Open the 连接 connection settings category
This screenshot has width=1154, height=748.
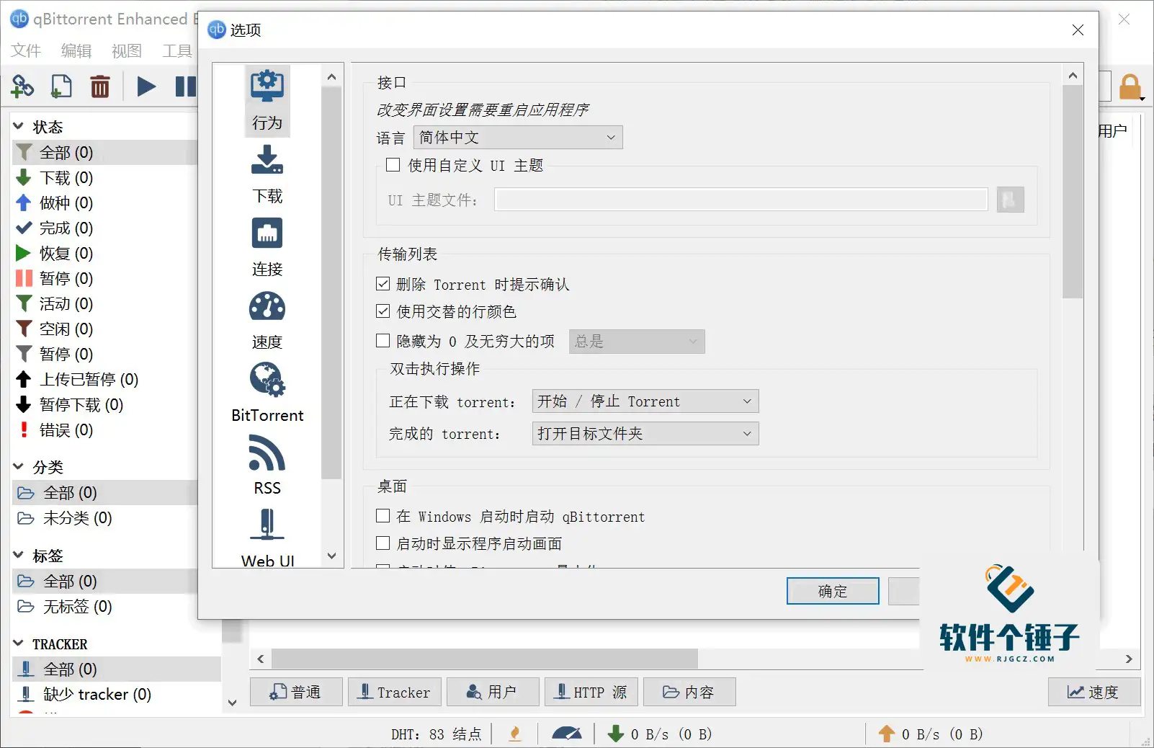267,248
